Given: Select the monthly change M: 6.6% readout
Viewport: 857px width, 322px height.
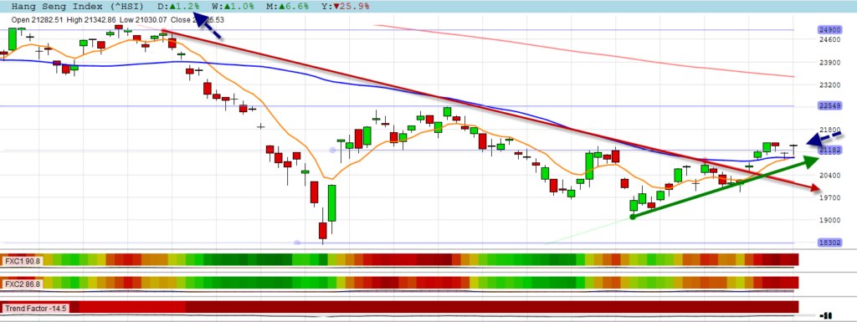Looking at the screenshot, I should click(x=288, y=7).
